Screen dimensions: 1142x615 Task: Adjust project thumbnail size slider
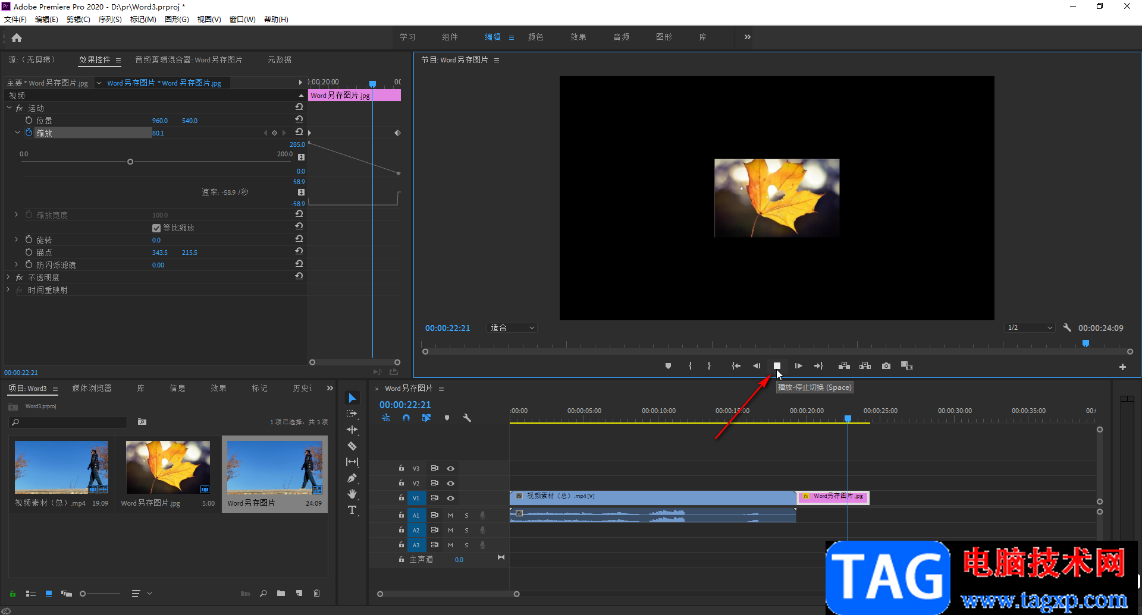(x=83, y=594)
